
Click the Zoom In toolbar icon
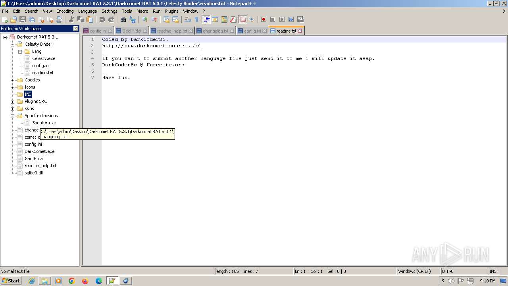point(145,19)
